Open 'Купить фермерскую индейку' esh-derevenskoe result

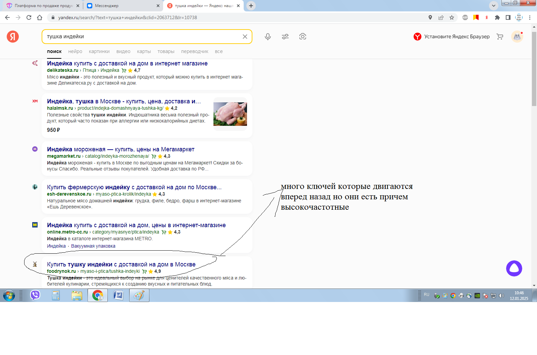point(134,187)
